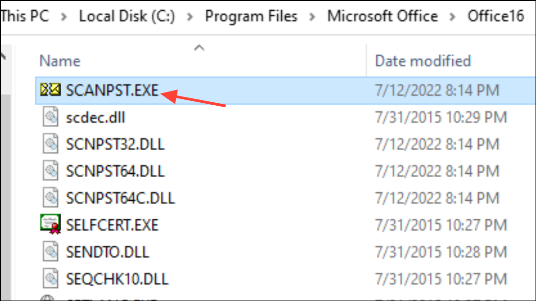Screen dimensions: 536x301
Task: Sort by Date modified column header
Action: point(422,61)
